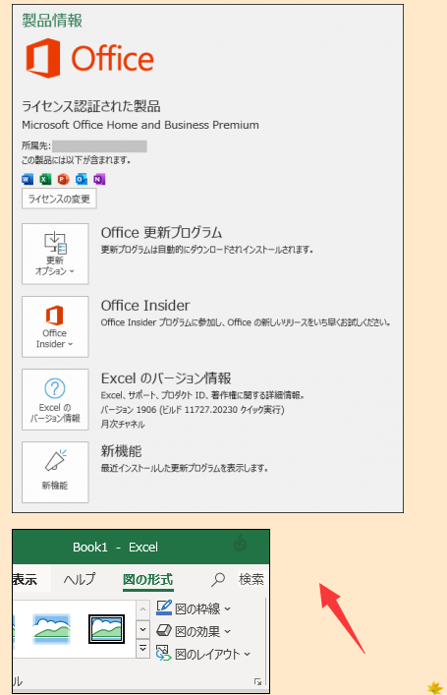
Task: Click the 製品情報 heading
Action: click(52, 21)
